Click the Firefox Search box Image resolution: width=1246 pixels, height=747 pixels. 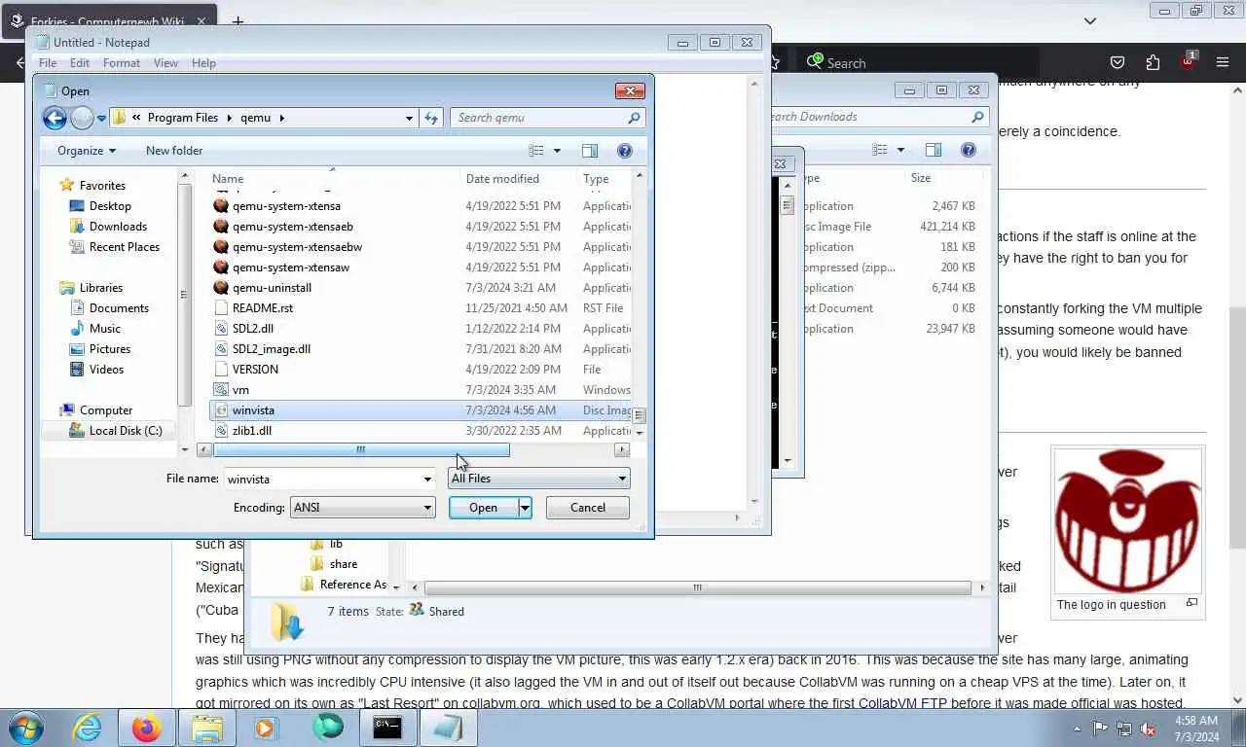click(918, 62)
